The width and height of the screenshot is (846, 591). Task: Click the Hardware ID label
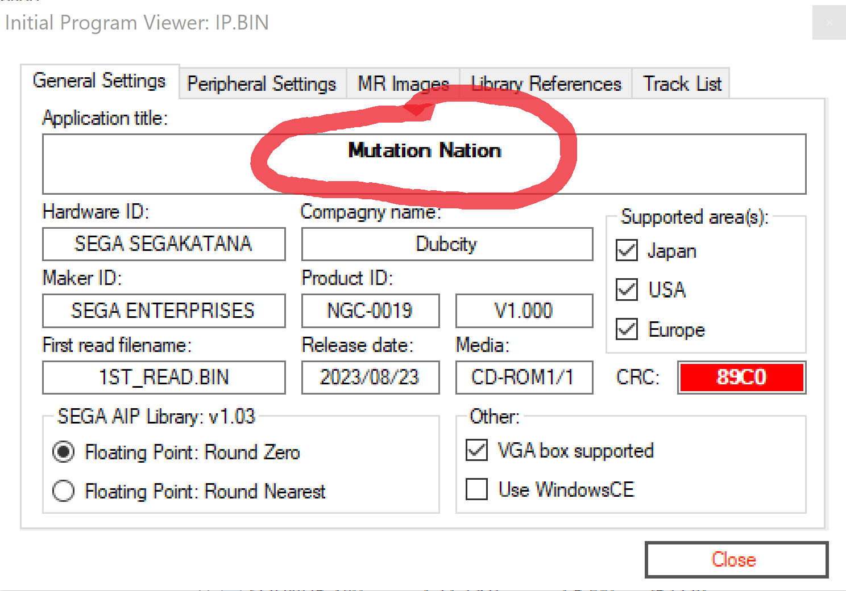96,212
